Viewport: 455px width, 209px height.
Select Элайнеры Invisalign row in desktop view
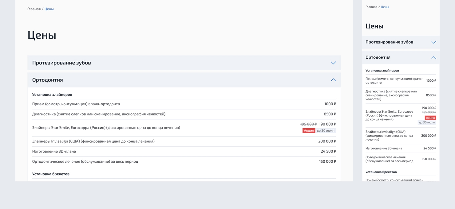pyautogui.click(x=184, y=141)
